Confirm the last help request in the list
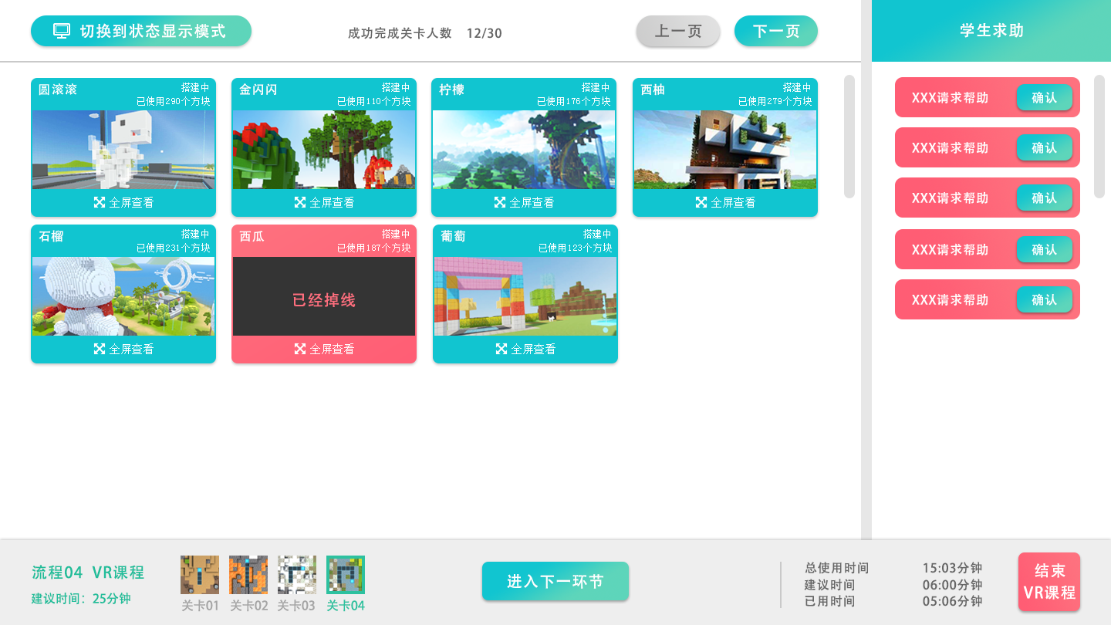1111x625 pixels. (x=1044, y=299)
